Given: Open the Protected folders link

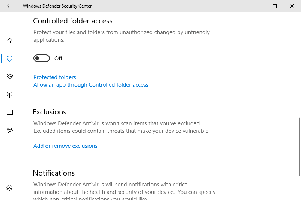Looking at the screenshot, I should click(55, 77).
